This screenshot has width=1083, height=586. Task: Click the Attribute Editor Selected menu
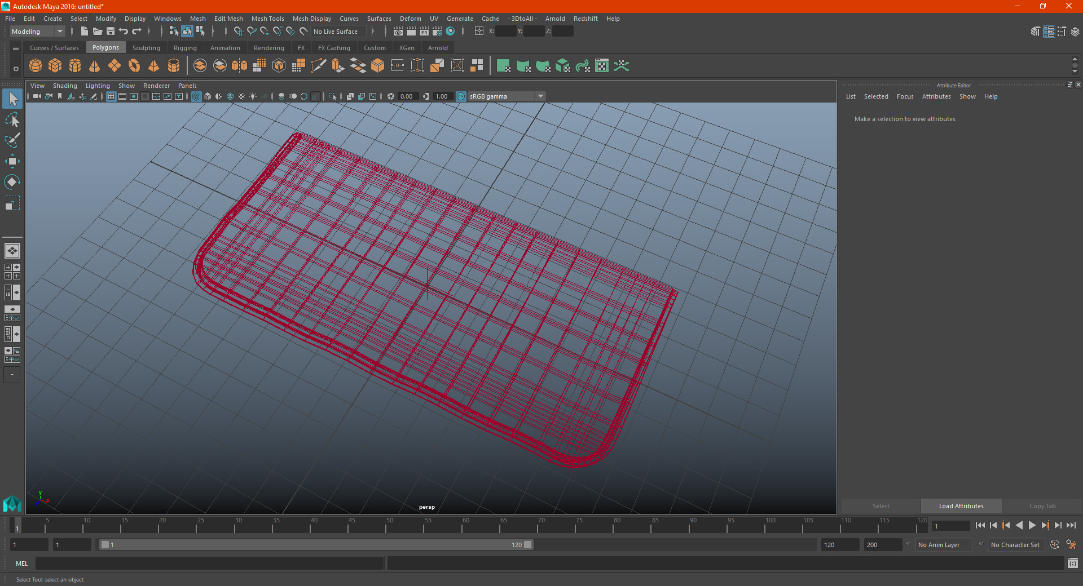[876, 96]
